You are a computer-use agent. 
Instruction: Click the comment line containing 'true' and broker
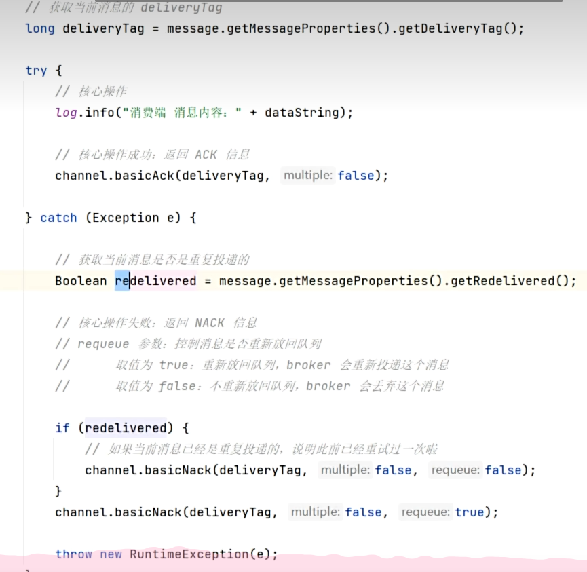pos(252,364)
